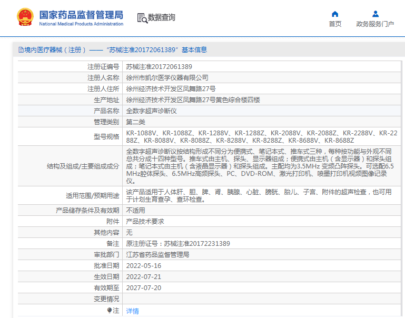This screenshot has height=318, width=405.
Task: Click the 审批部门 row label
Action: [x=106, y=255]
